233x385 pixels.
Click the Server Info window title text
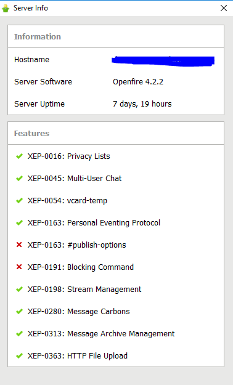pyautogui.click(x=31, y=8)
